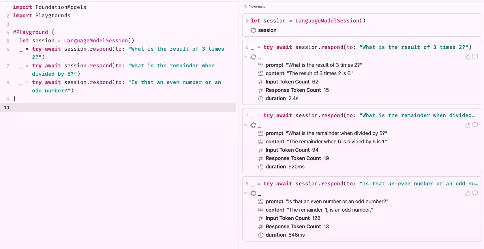Collapse the line 8 result disclosure chevron

pos(246,193)
